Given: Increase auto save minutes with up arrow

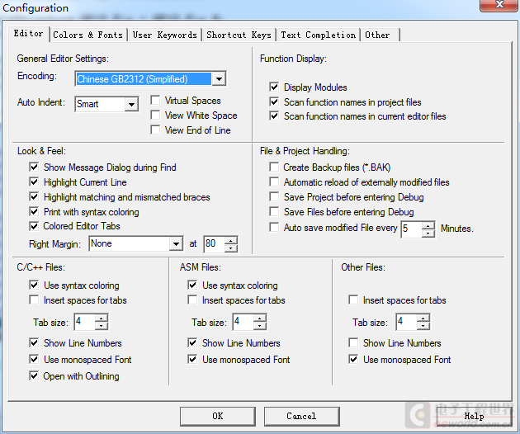Looking at the screenshot, I should pyautogui.click(x=428, y=225).
